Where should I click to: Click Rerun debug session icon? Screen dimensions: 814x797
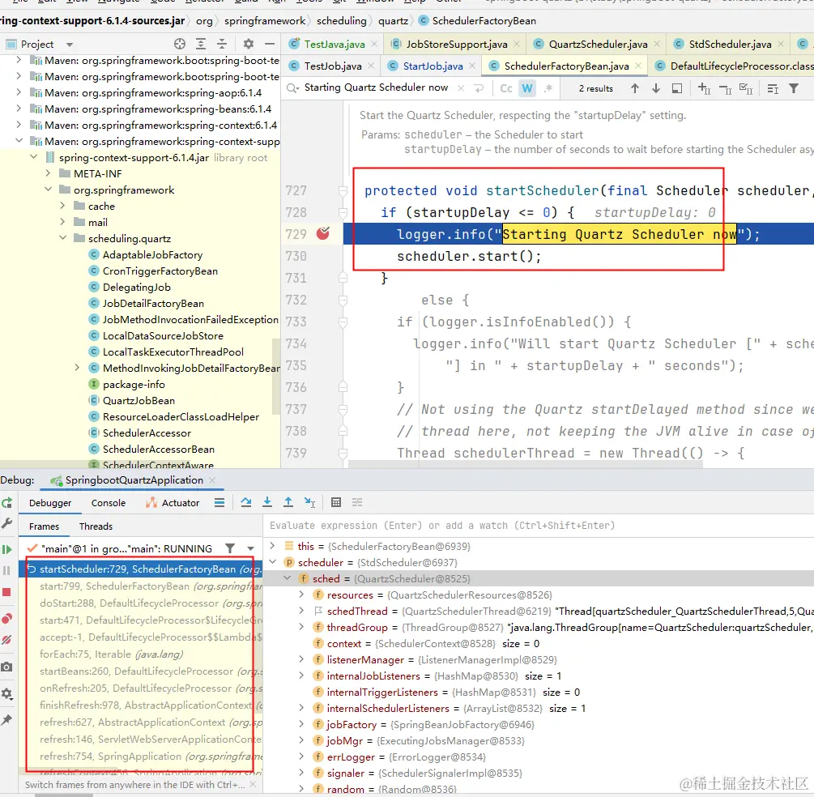coord(6,503)
